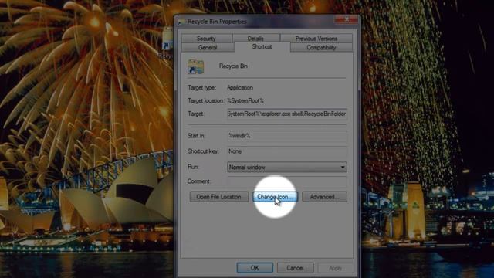Click the '%SystemRoot%' target location text
The width and height of the screenshot is (494, 278).
(x=245, y=101)
